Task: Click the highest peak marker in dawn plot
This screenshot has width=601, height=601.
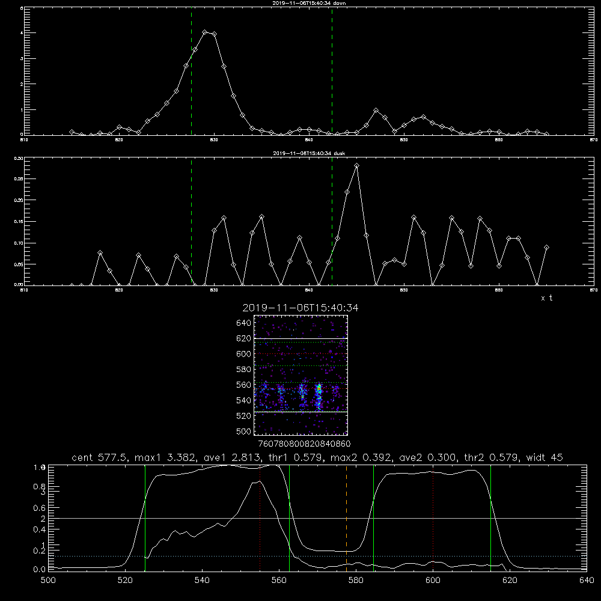Action: (x=205, y=32)
